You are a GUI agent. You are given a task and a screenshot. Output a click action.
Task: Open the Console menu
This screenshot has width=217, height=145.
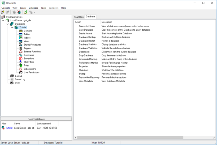pos(6,8)
